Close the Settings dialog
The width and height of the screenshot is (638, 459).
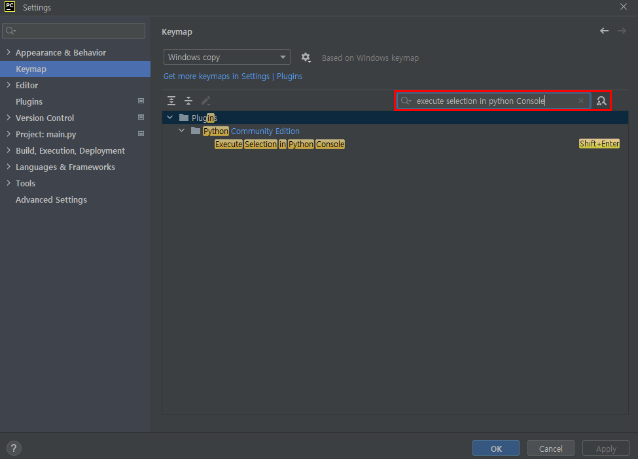click(x=624, y=7)
